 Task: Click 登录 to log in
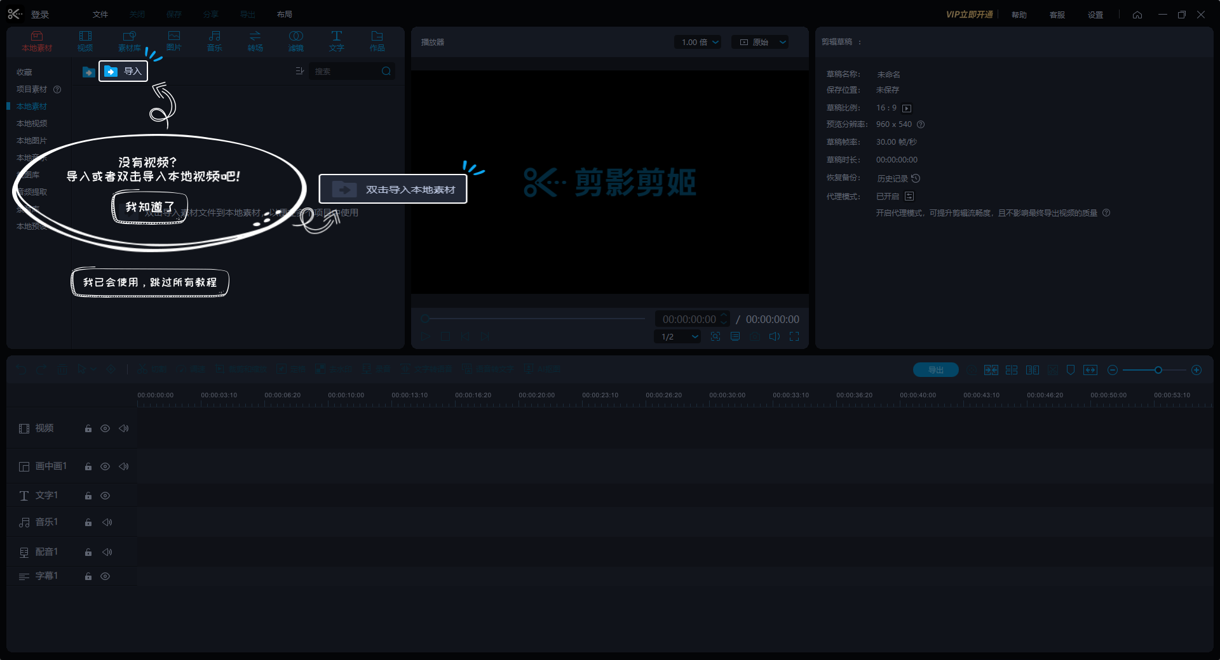tap(40, 15)
